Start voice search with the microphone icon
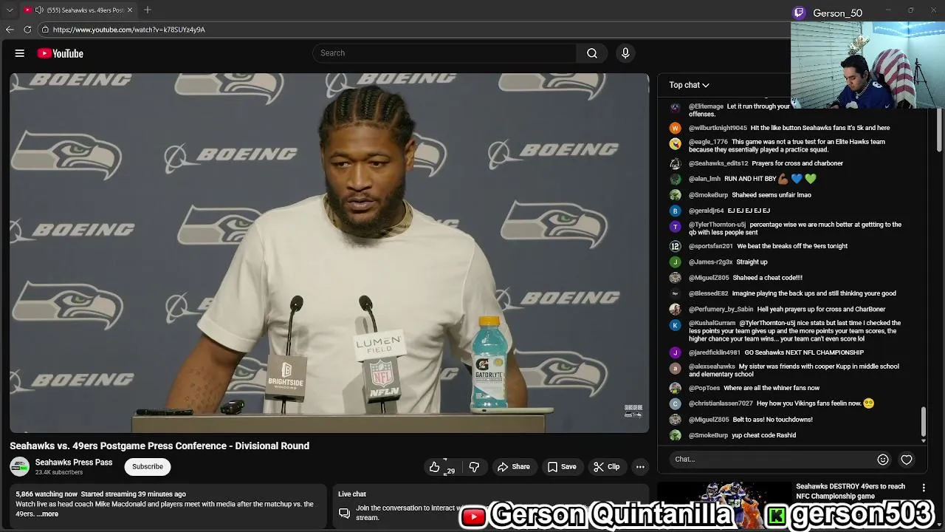Viewport: 945px width, 532px height. (625, 53)
